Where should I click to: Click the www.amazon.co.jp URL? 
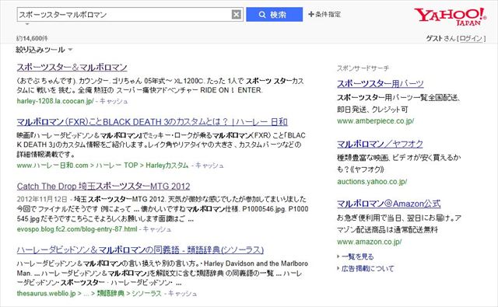(370, 242)
